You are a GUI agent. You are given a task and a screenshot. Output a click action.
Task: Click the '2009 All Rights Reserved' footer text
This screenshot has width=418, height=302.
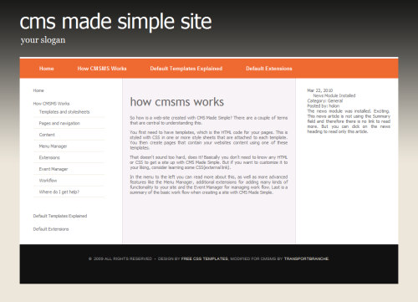tap(120, 258)
